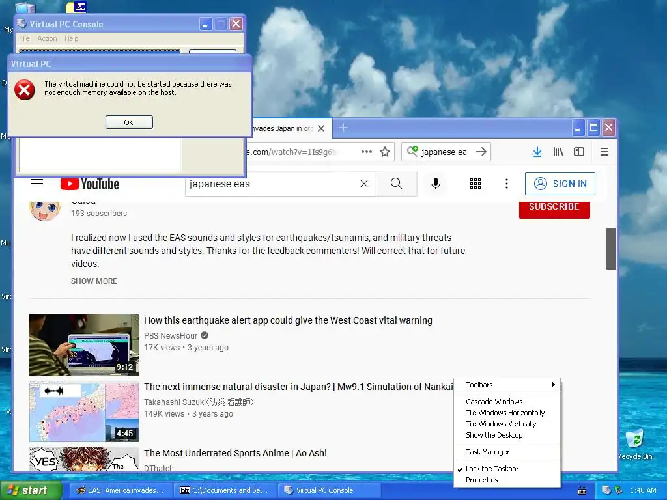This screenshot has height=500, width=667.
Task: Open 'How this earthquake alert app' video title
Action: [288, 320]
